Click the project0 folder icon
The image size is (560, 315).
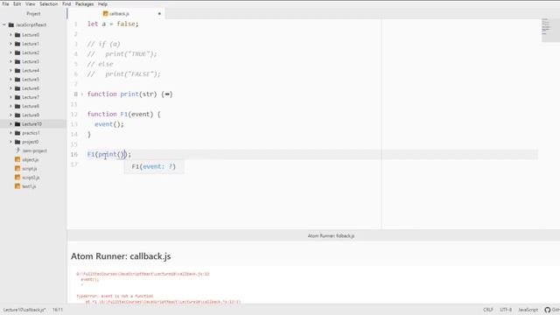[17, 142]
